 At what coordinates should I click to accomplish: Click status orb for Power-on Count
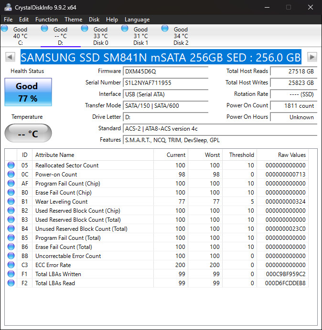pyautogui.click(x=11, y=174)
